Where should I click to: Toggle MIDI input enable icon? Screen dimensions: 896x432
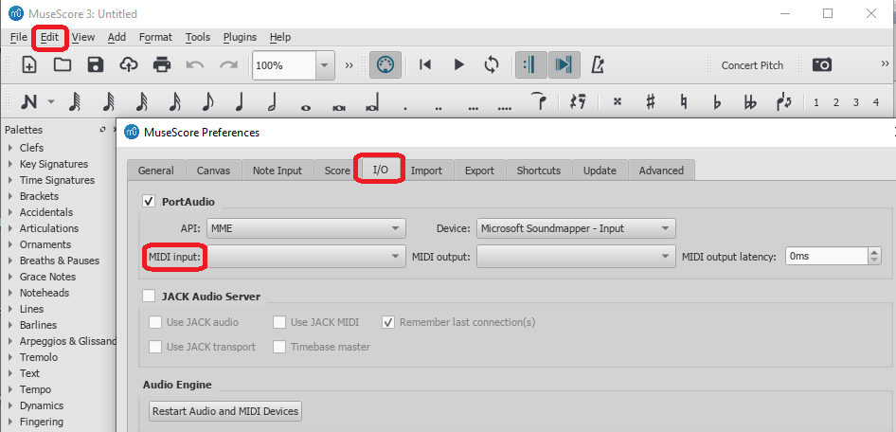385,64
